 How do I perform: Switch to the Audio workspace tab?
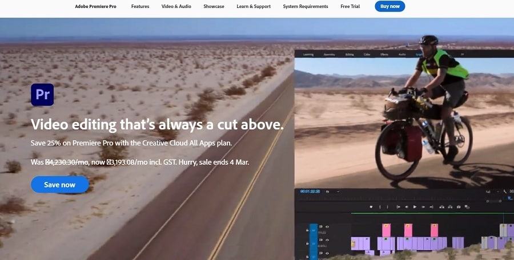(x=402, y=54)
